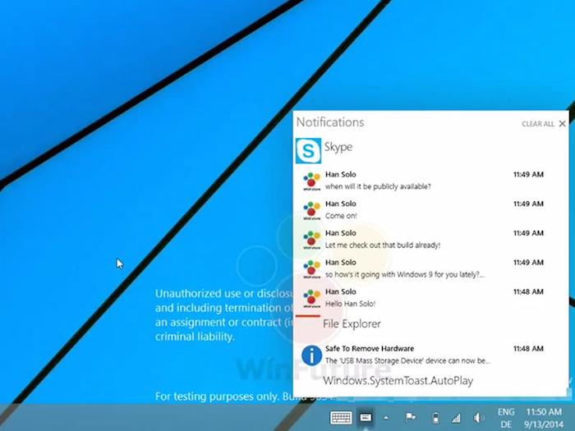Open the touch keyboard from taskbar
575x431 pixels.
pos(341,417)
